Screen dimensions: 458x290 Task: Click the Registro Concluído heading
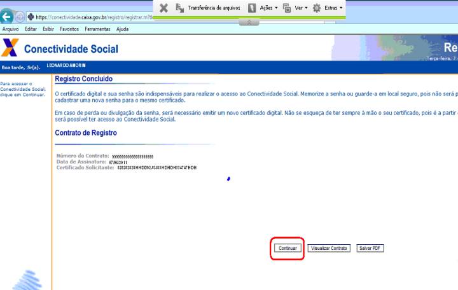83,79
